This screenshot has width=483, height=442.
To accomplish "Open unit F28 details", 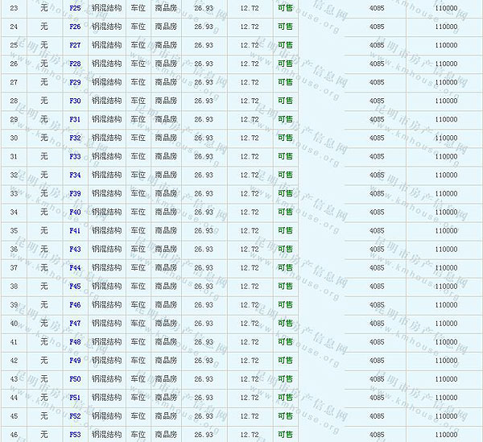I will [75, 64].
